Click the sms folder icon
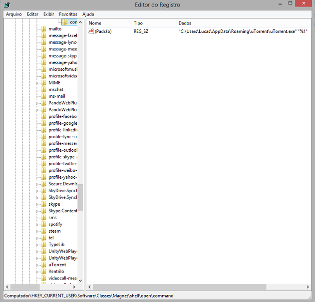 [43, 218]
